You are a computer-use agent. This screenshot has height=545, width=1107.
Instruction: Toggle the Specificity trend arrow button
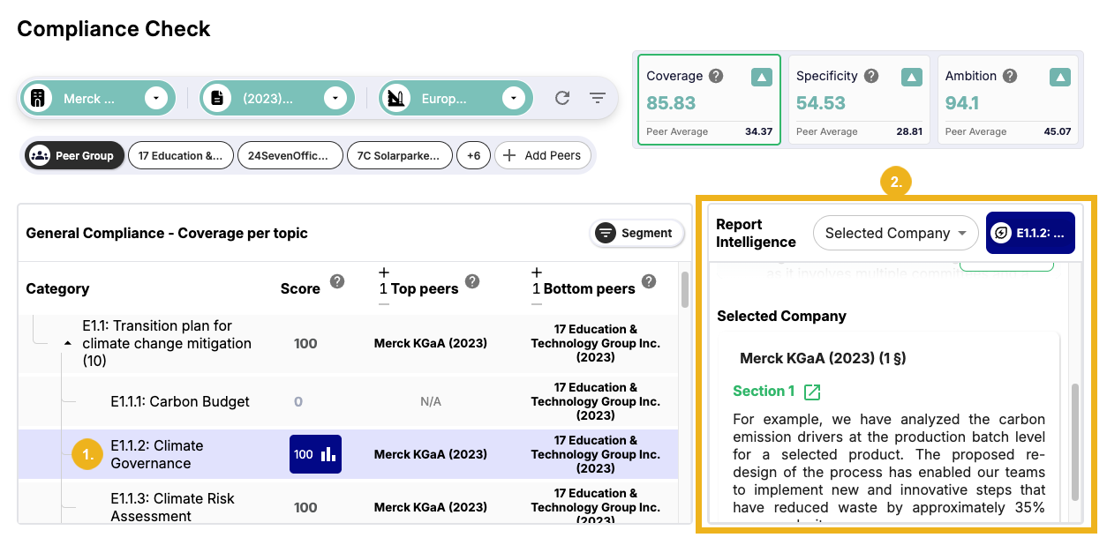pyautogui.click(x=911, y=77)
